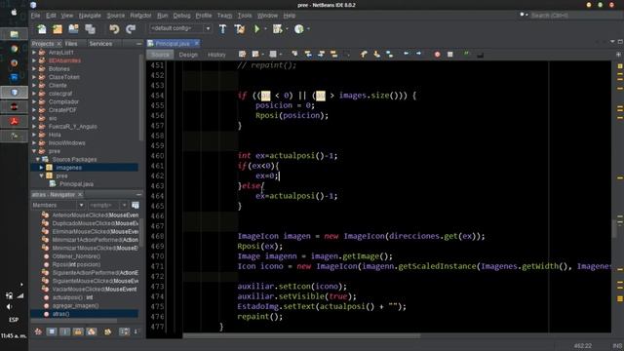Select Principal.java in the project tree

click(x=76, y=184)
